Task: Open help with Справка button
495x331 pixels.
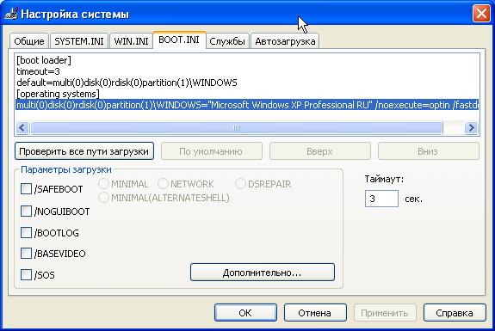Action: pyautogui.click(x=455, y=313)
